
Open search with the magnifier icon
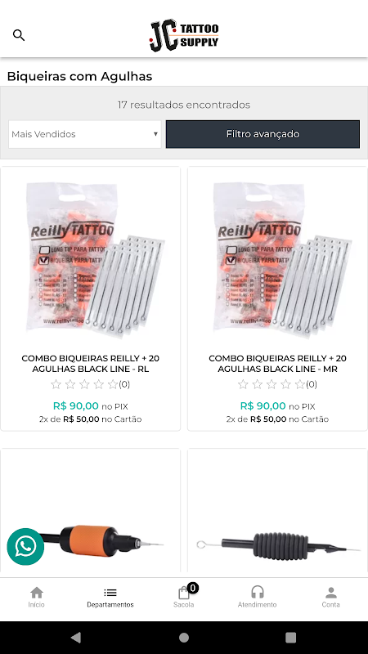click(x=19, y=35)
